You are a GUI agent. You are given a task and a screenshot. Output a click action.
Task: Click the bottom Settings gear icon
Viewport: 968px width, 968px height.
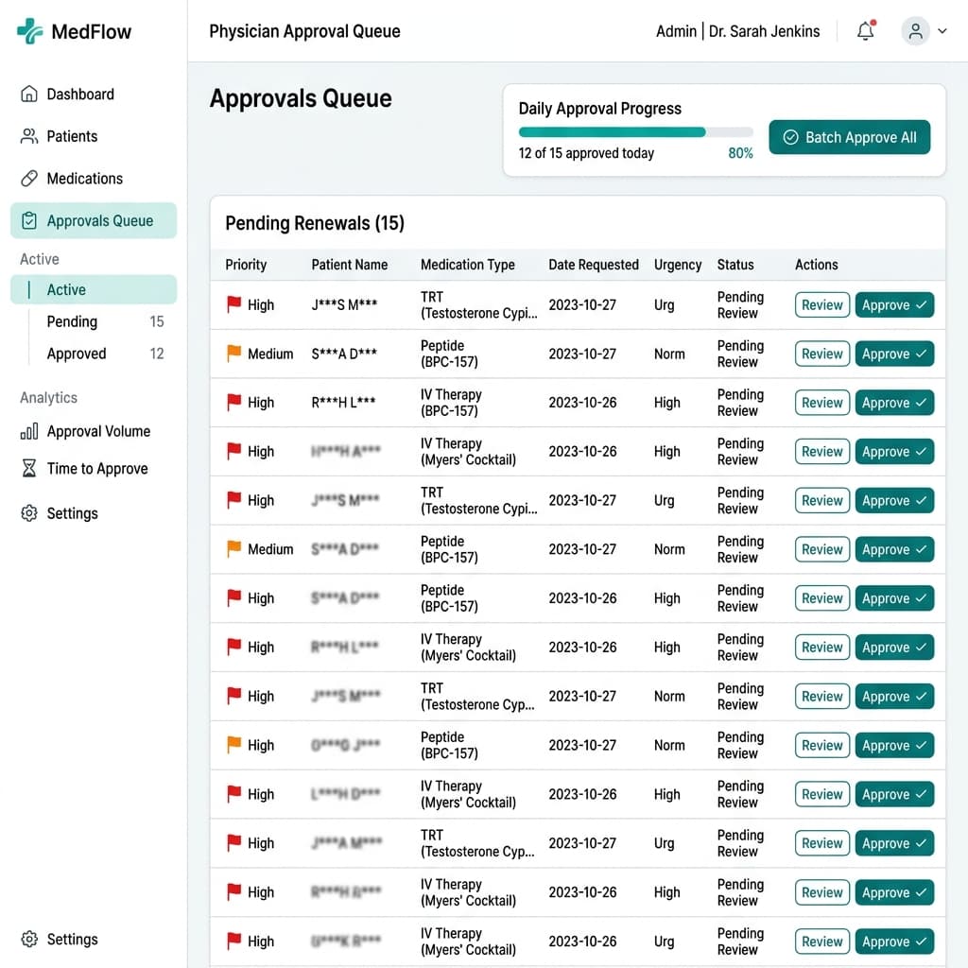click(29, 939)
